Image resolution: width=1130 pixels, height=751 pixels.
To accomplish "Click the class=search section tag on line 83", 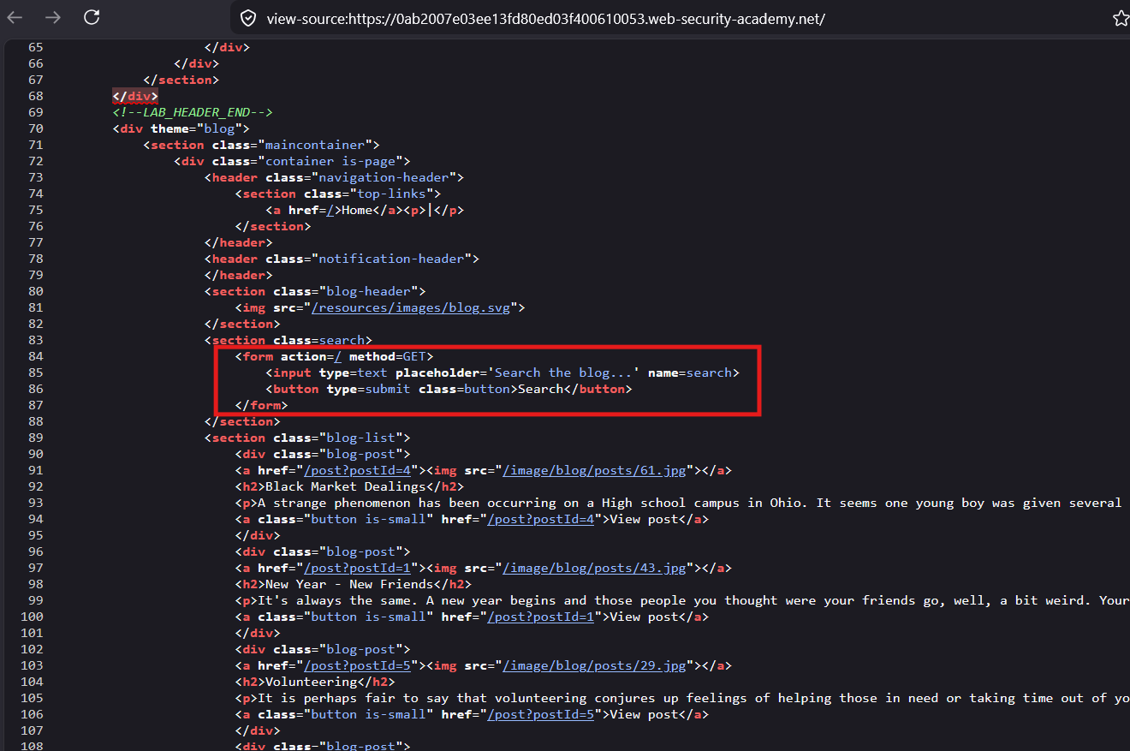I will 288,340.
